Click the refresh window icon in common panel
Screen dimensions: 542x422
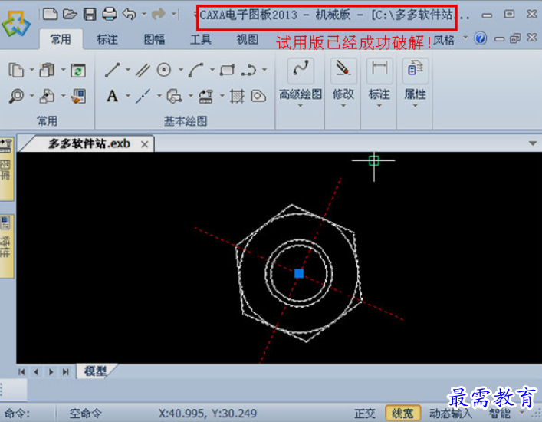point(78,71)
